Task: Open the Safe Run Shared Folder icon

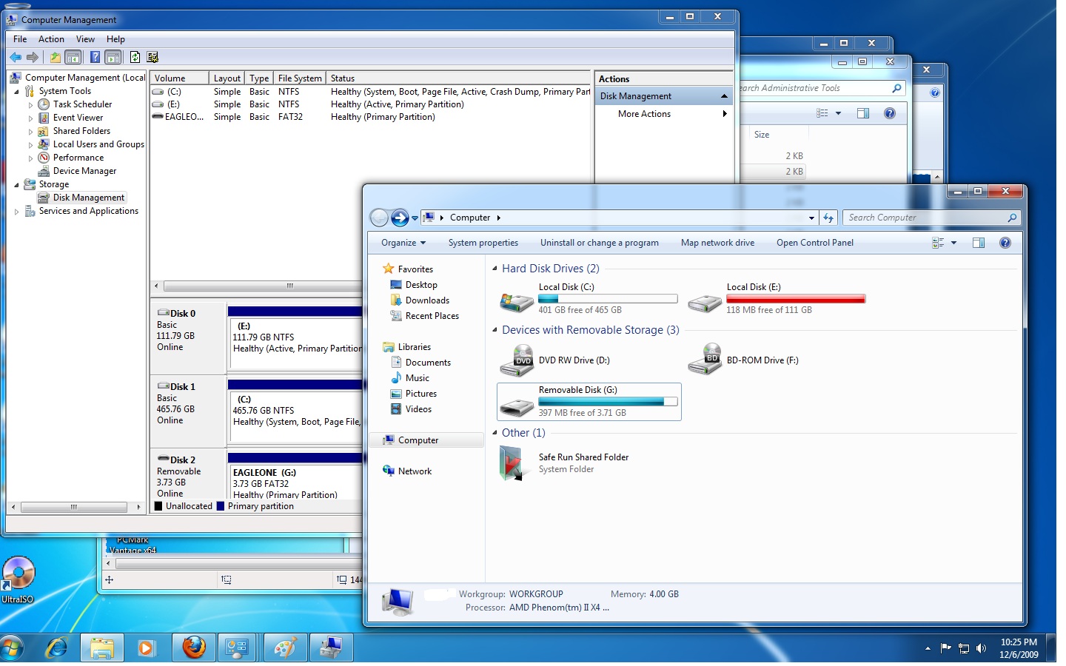Action: coord(512,463)
